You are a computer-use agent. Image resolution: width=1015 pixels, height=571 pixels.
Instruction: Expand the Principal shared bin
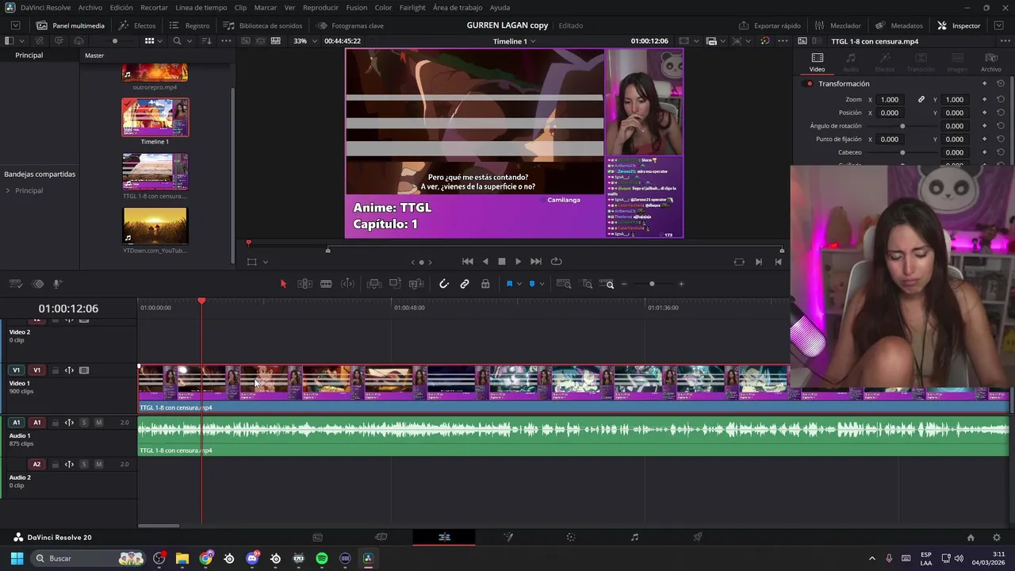[x=8, y=190]
